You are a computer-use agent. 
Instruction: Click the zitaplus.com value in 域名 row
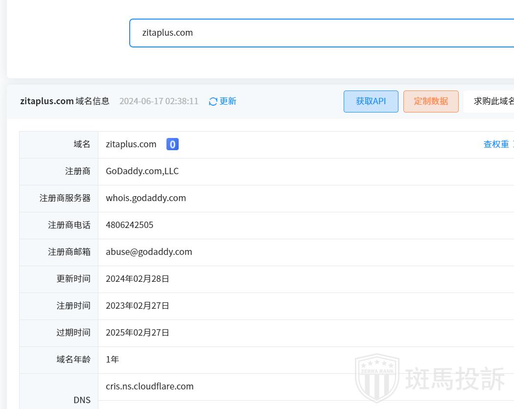tap(131, 144)
